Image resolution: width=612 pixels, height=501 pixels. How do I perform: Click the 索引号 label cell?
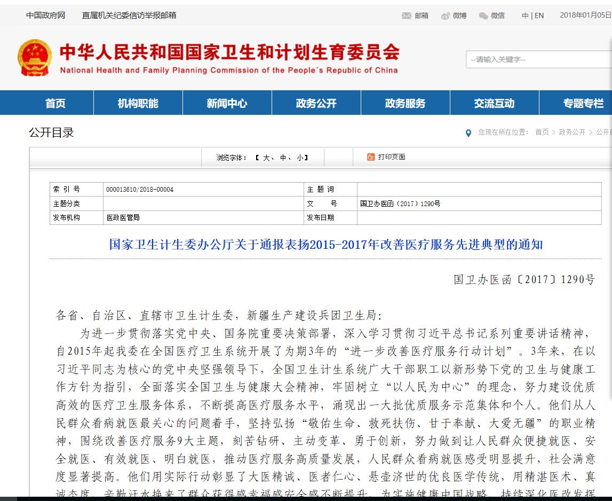coord(76,190)
